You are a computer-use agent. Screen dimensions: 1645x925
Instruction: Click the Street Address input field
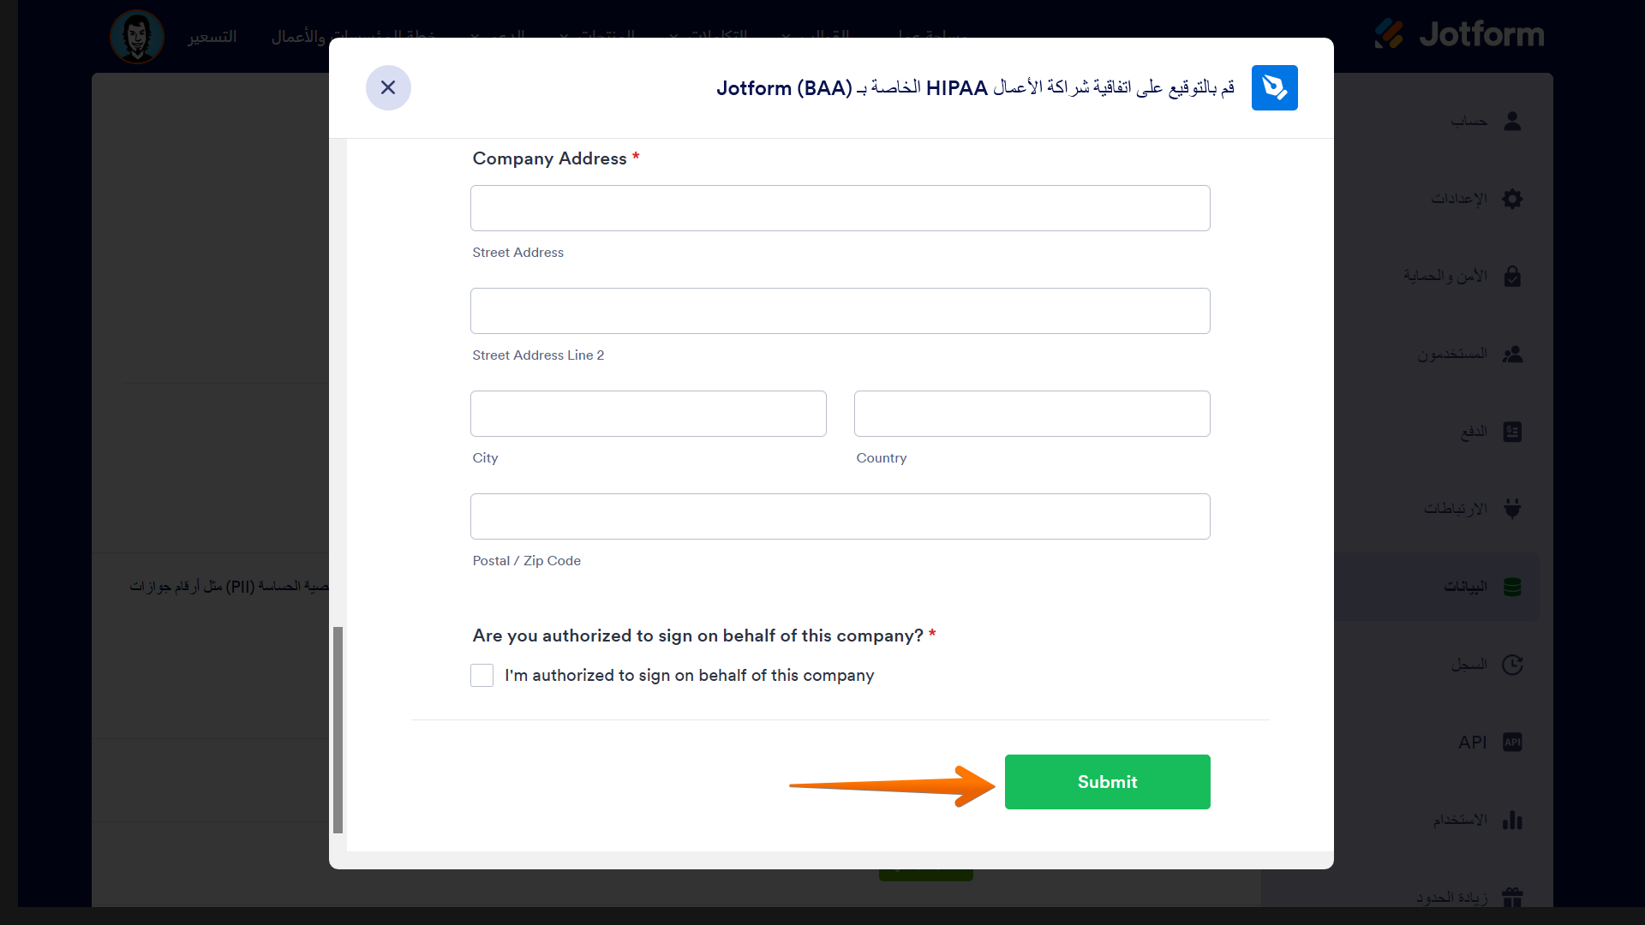(x=840, y=208)
